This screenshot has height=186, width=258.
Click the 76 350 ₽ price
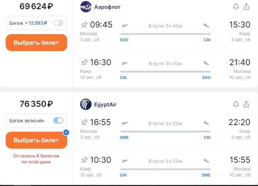click(36, 104)
